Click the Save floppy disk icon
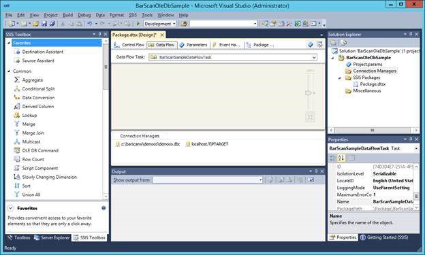Image resolution: width=425 pixels, height=255 pixels. [44, 24]
